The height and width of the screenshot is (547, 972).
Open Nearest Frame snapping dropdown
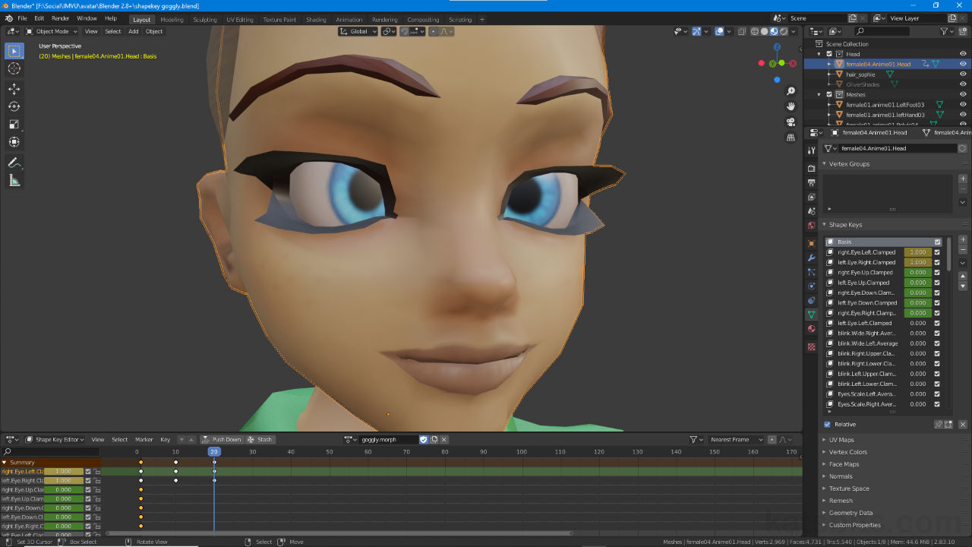(736, 439)
